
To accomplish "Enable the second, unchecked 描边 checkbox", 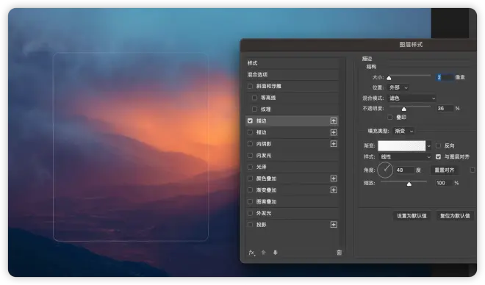I will pyautogui.click(x=251, y=132).
